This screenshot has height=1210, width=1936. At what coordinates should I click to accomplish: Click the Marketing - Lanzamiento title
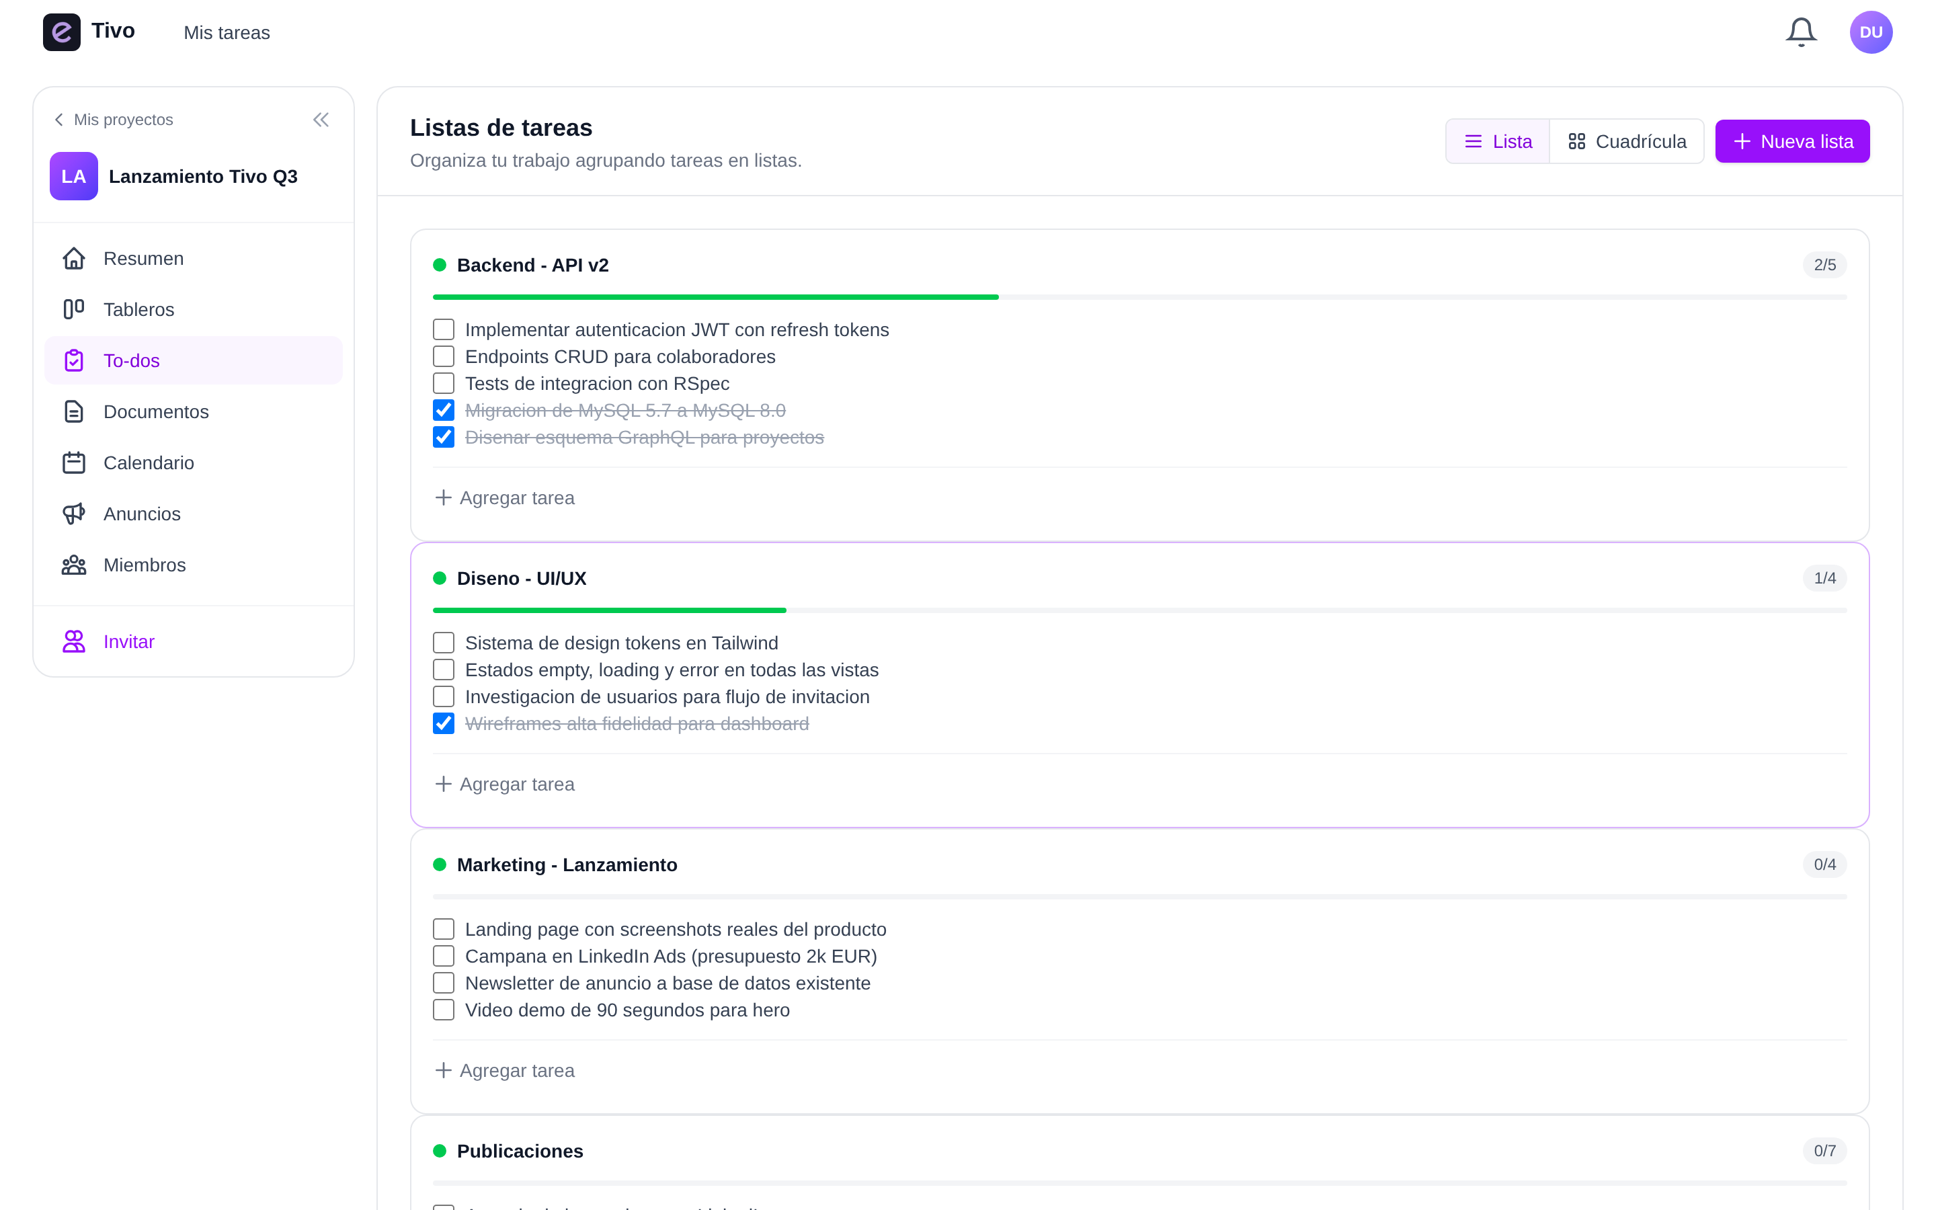pos(567,865)
